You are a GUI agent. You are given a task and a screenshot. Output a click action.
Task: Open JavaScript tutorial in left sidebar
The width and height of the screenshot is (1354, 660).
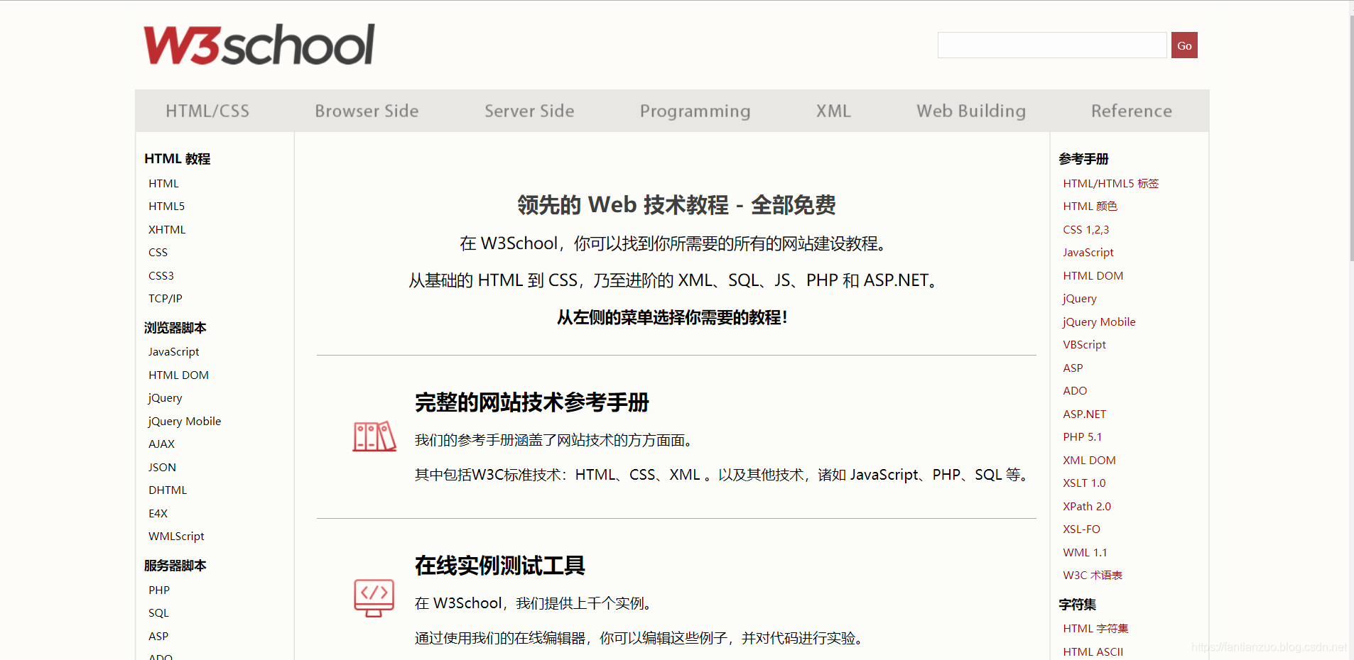pos(173,352)
